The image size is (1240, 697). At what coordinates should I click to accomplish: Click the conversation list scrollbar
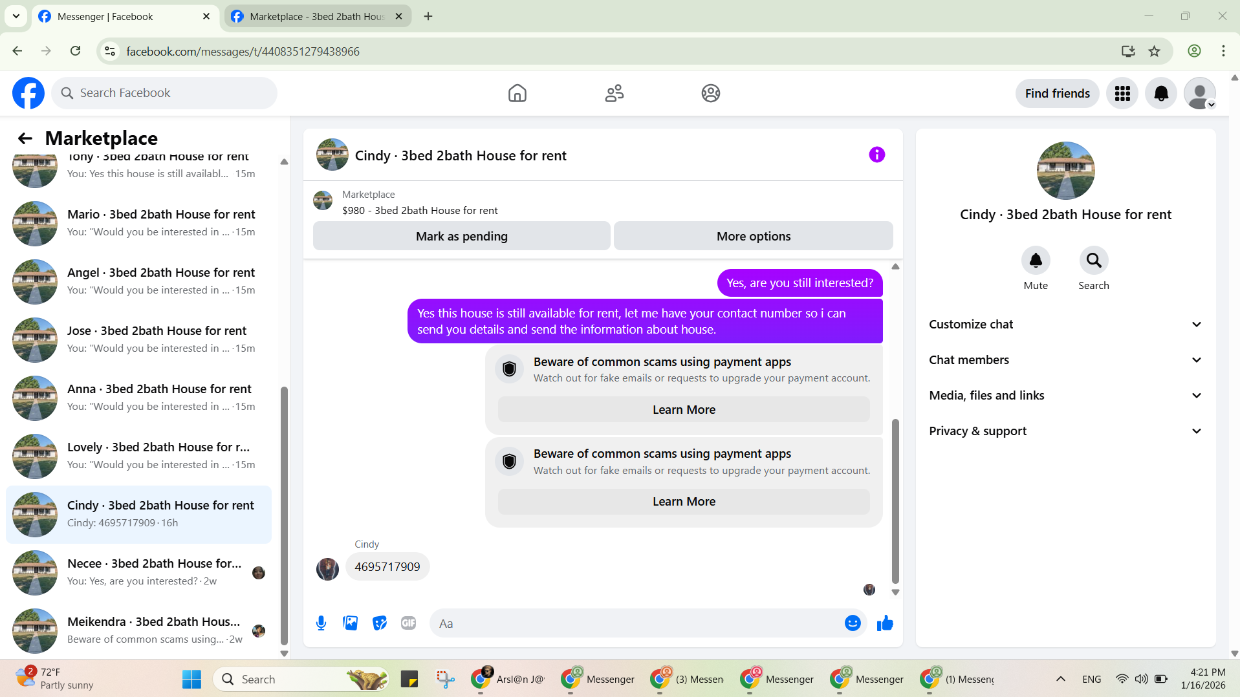pos(284,516)
